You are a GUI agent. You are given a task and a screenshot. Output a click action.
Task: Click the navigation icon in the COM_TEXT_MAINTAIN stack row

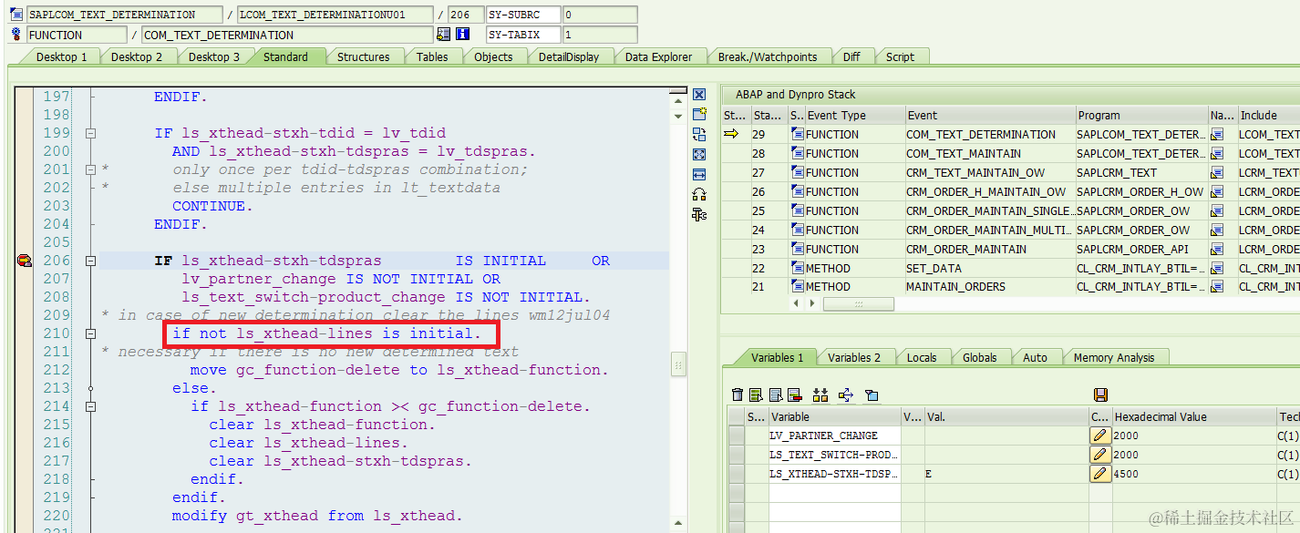tap(1216, 154)
